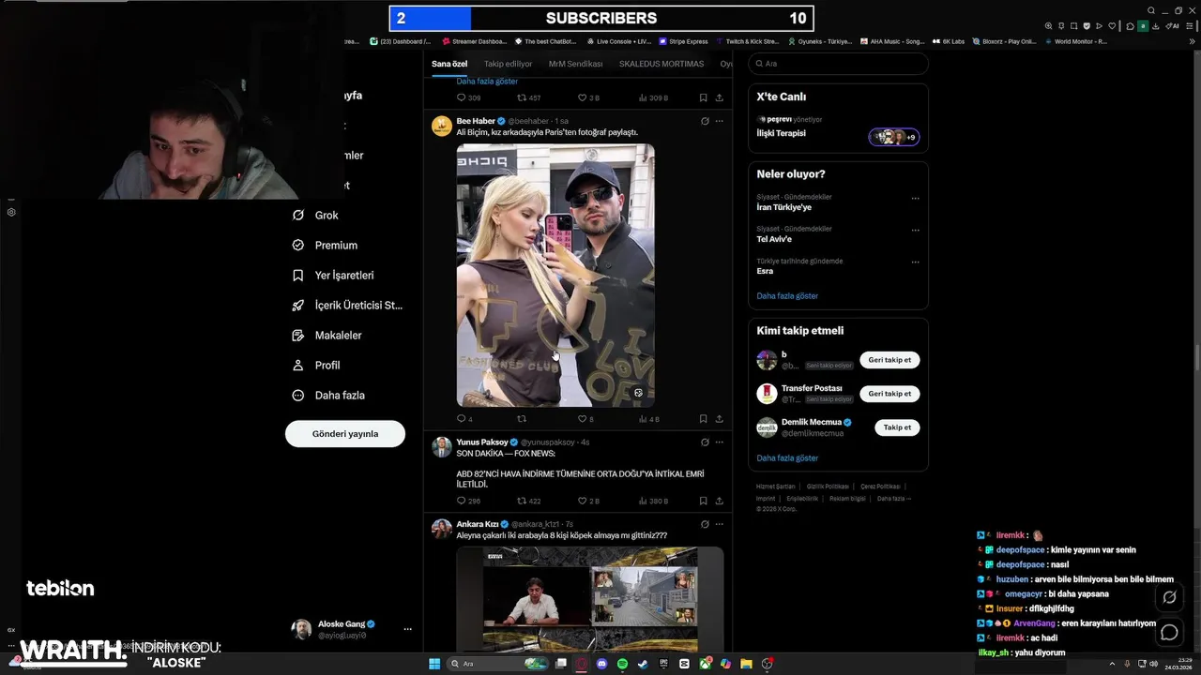Open Grok from the sidebar
The height and width of the screenshot is (675, 1201).
[x=314, y=216]
